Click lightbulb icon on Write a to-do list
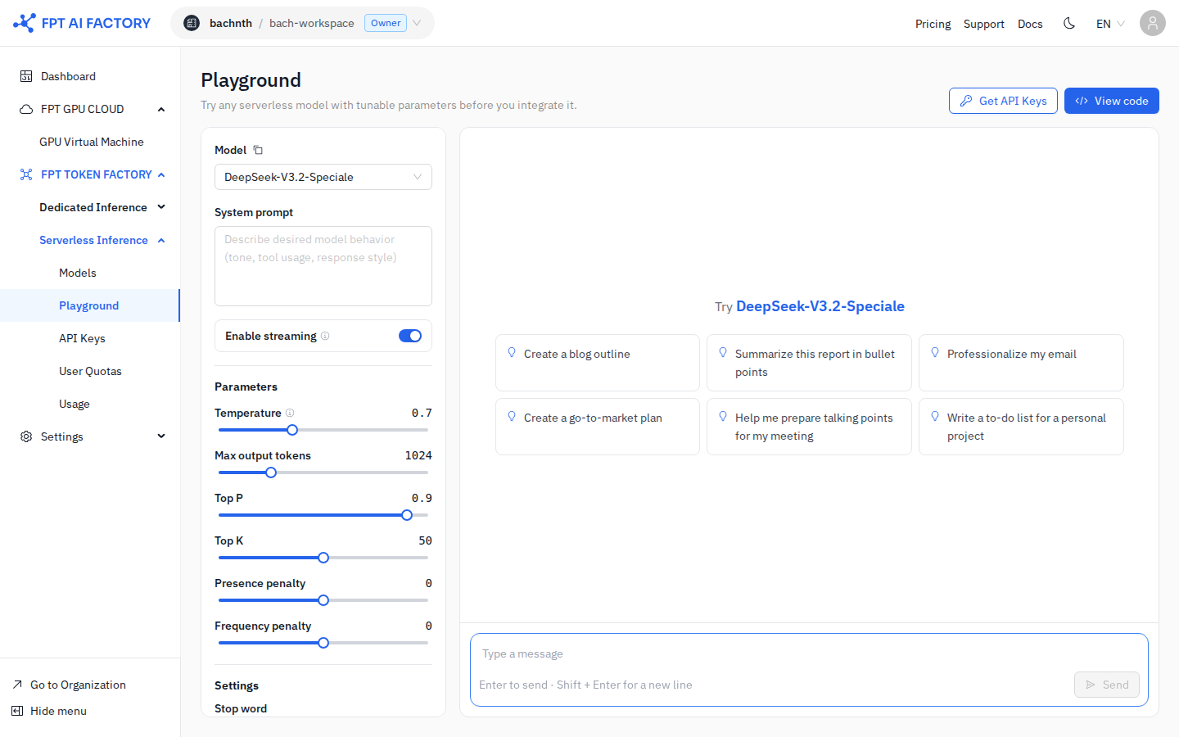Viewport: 1179px width, 737px height. coord(935,417)
